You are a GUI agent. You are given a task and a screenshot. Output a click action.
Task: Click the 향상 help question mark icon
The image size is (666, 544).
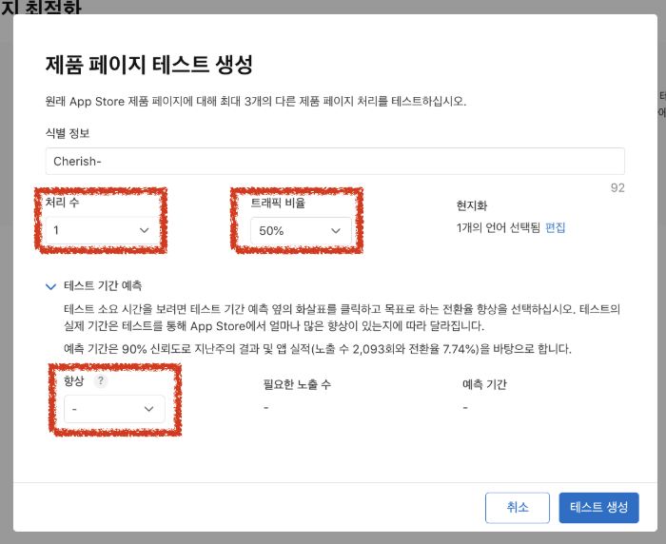pyautogui.click(x=100, y=380)
